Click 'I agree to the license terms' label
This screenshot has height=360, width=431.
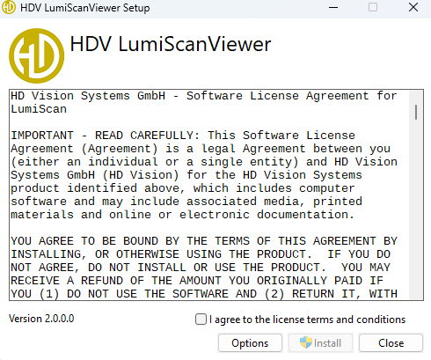pos(307,320)
